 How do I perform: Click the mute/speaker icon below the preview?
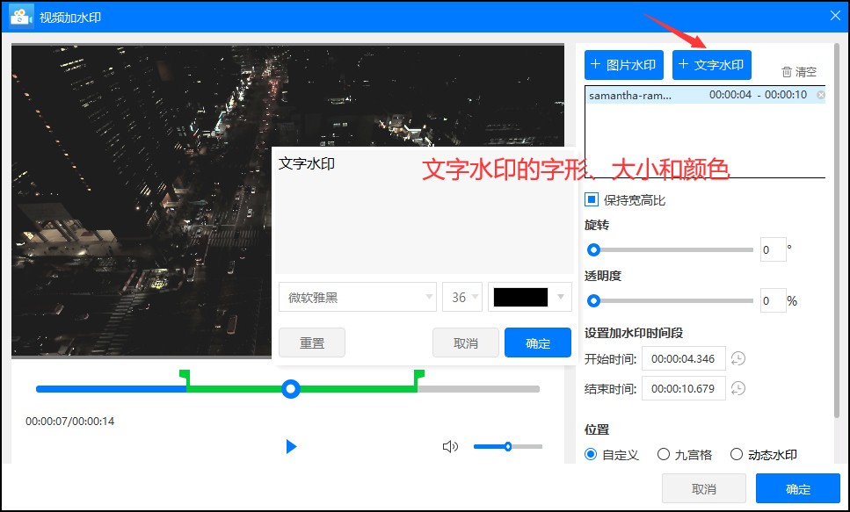450,446
